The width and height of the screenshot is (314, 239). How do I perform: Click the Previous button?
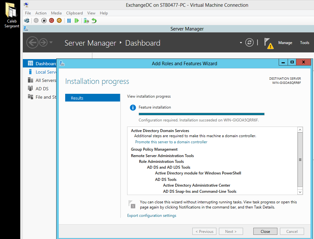point(204,231)
